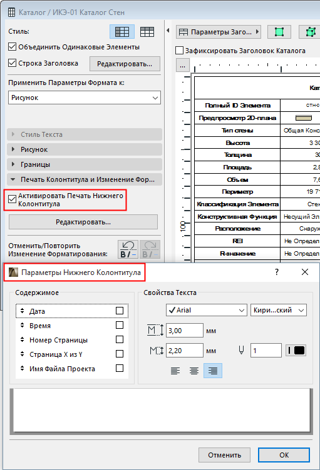Click the footer dialog help question mark
The image size is (320, 470).
click(x=277, y=272)
